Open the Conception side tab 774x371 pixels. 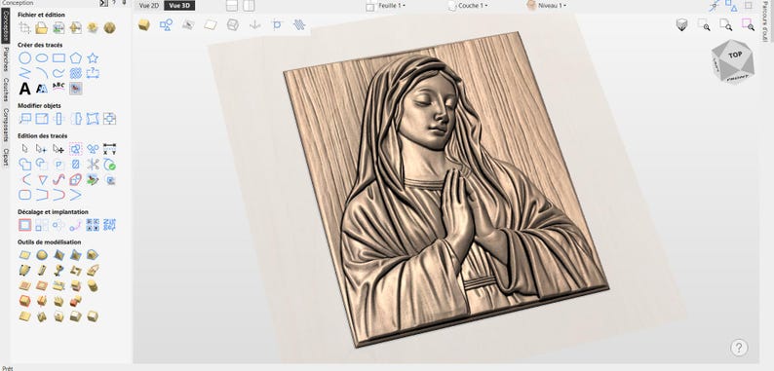(x=6, y=25)
